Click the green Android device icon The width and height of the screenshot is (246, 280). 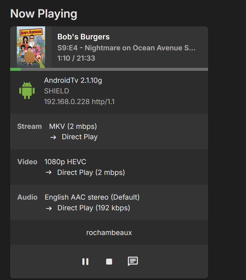[27, 91]
